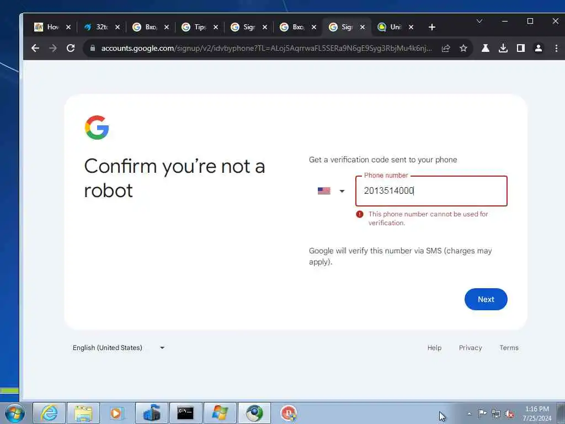
Task: Click the Google logo
Action: pos(97,128)
